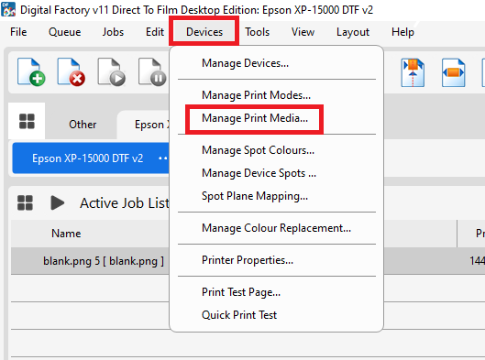Open Manage Colour Replacement... entry
485x360 pixels.
[277, 228]
